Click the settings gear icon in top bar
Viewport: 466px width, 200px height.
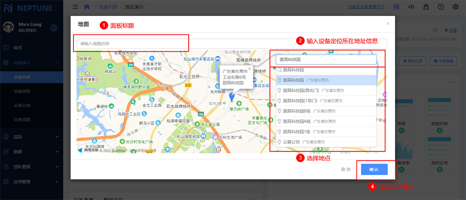(x=456, y=7)
